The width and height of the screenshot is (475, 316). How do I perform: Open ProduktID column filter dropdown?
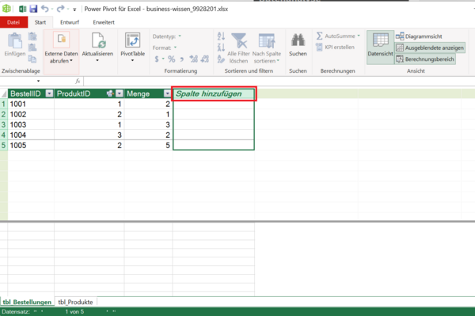[120, 93]
